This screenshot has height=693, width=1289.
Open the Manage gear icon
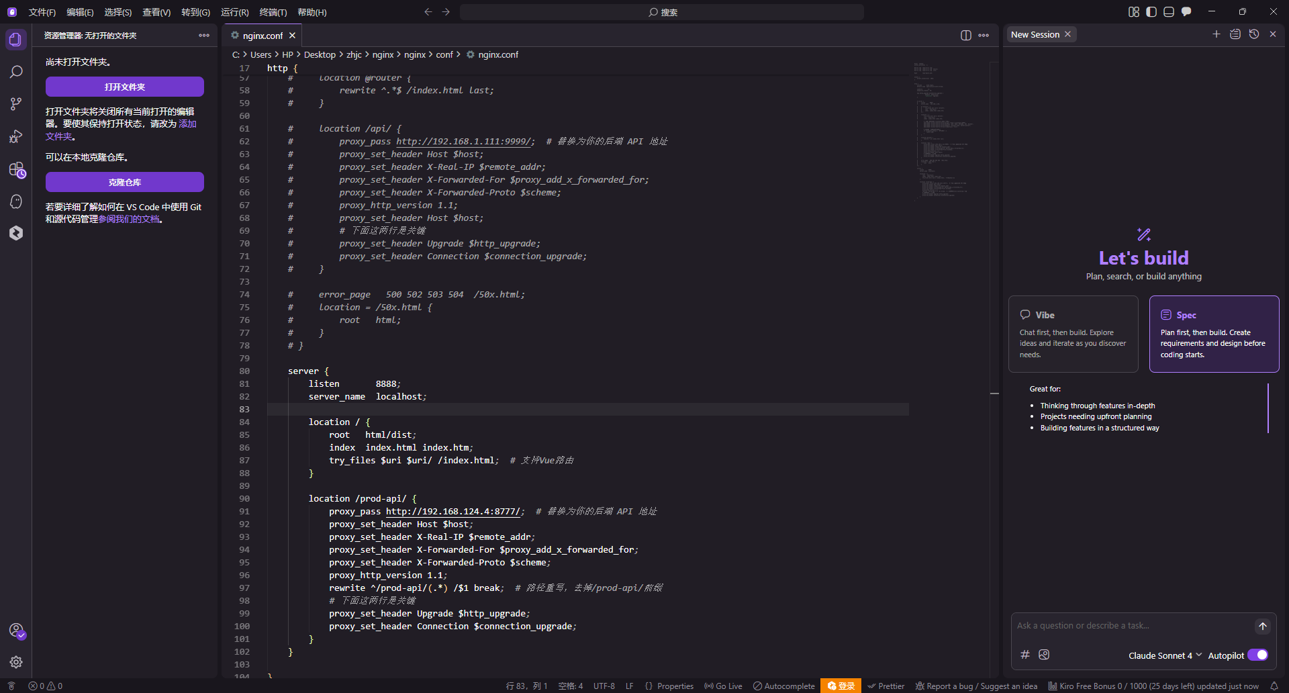click(15, 662)
